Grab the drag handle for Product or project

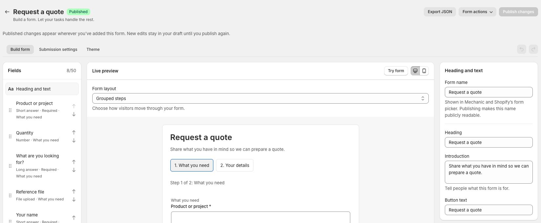[x=10, y=110]
